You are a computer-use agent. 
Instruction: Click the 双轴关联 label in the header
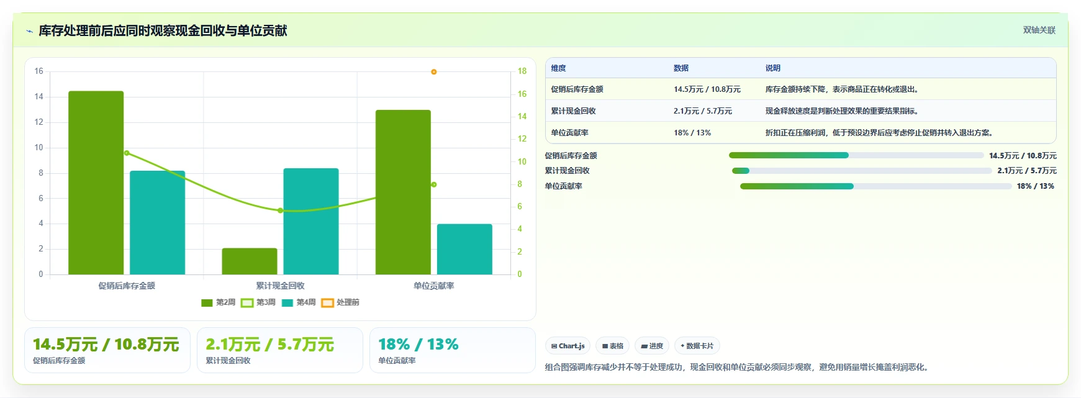point(1039,30)
